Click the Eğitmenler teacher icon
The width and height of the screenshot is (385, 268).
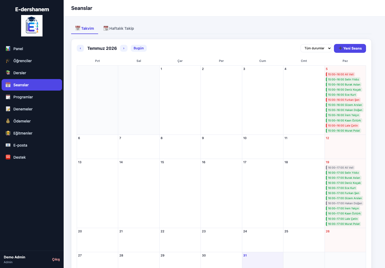pos(8,133)
